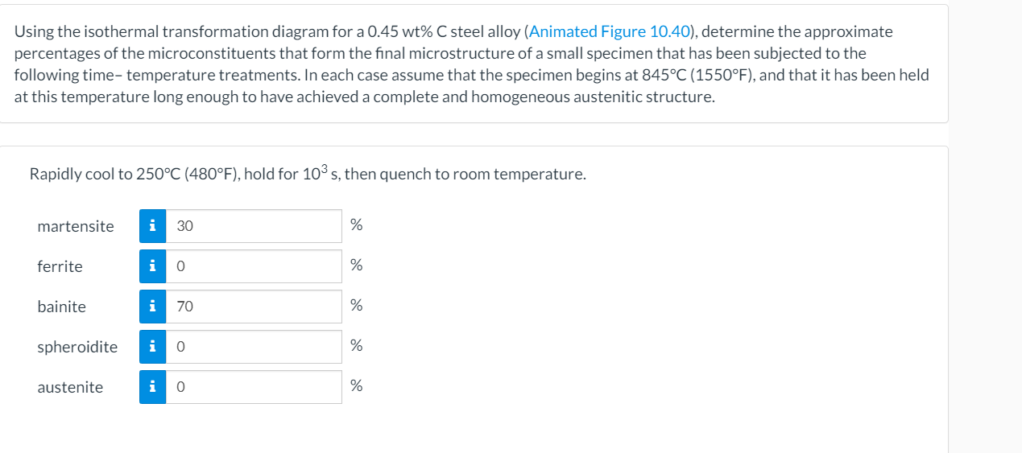Click the info icon beside martensite

pos(153,226)
